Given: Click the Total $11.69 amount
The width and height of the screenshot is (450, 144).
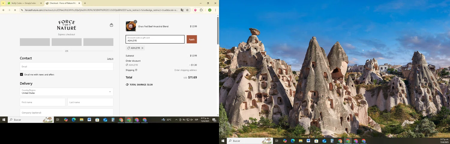Looking at the screenshot, I should [x=193, y=77].
